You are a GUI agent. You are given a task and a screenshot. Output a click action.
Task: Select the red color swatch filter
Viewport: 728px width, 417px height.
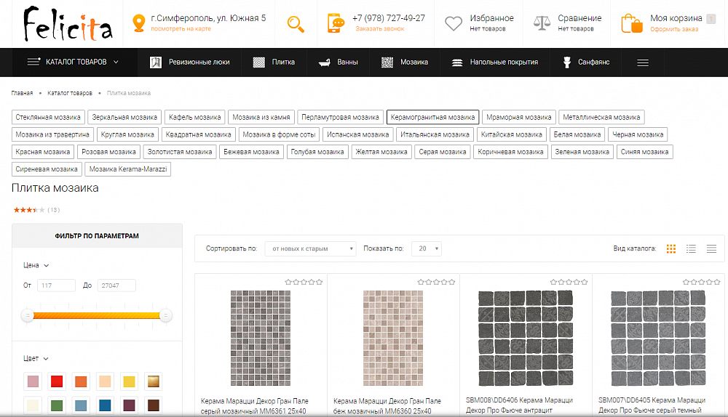click(x=57, y=381)
